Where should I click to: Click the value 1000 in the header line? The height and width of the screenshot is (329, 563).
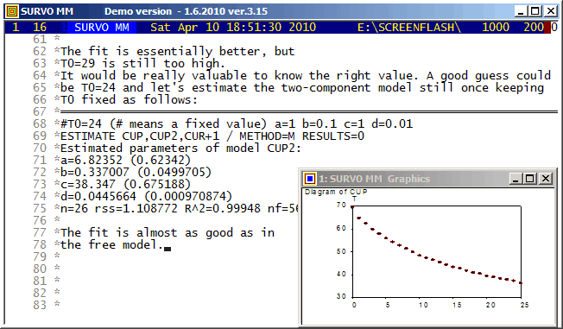[x=496, y=28]
